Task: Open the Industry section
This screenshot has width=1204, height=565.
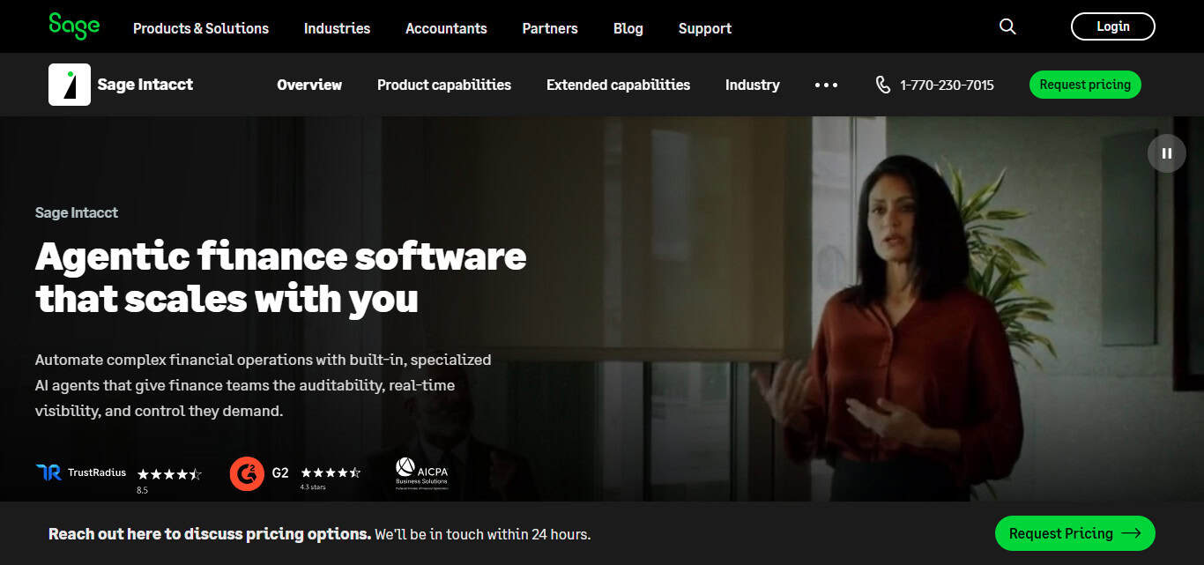Action: click(752, 85)
